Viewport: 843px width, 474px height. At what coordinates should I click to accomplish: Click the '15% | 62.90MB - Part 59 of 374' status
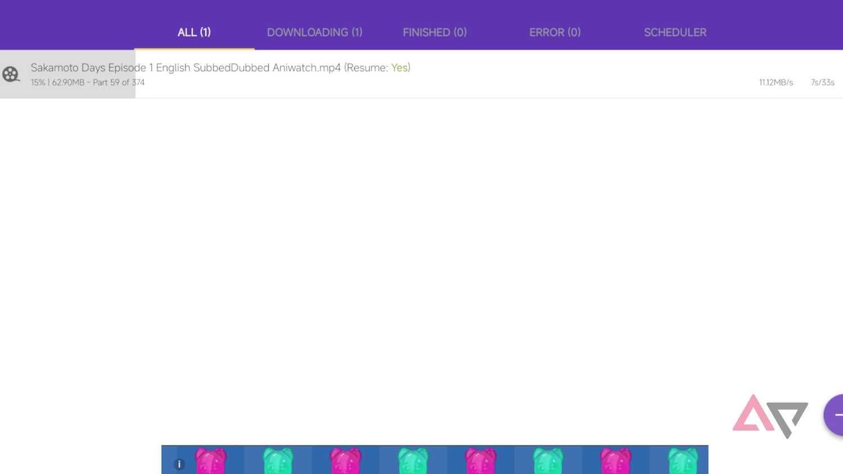(88, 83)
